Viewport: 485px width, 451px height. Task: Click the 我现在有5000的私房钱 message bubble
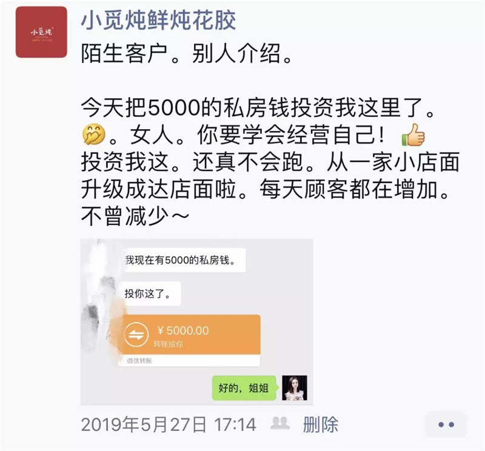click(x=184, y=260)
